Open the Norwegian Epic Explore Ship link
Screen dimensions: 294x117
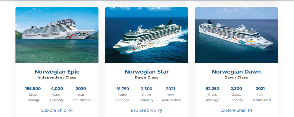tap(54, 110)
